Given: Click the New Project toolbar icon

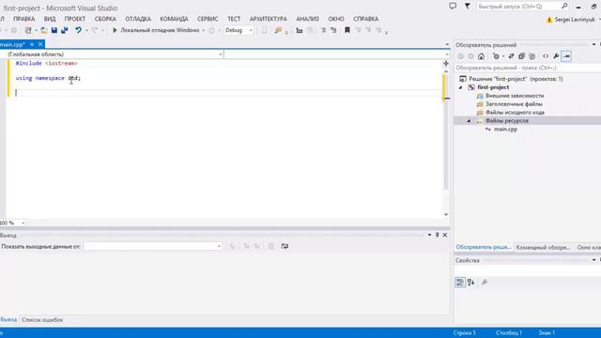Looking at the screenshot, I should pyautogui.click(x=28, y=30).
